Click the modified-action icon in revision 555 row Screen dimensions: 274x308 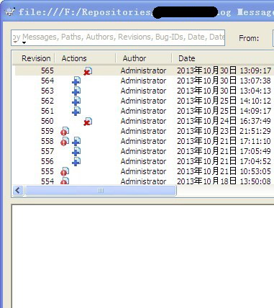pyautogui.click(x=65, y=172)
